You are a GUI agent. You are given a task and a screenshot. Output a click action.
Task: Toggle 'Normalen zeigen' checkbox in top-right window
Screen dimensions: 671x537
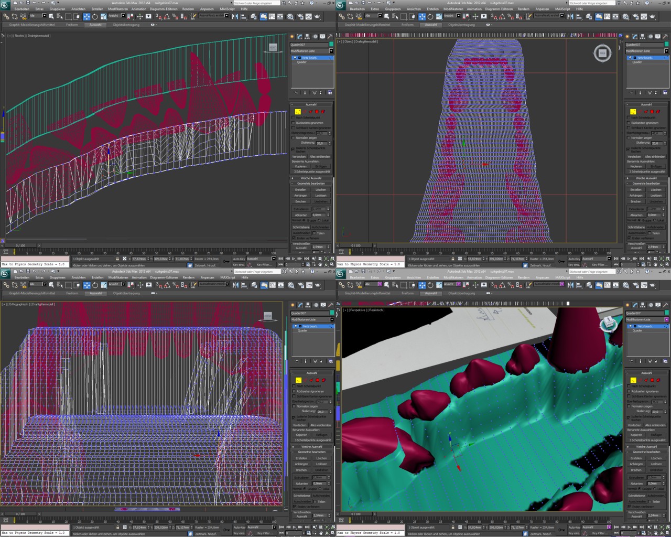coord(629,138)
